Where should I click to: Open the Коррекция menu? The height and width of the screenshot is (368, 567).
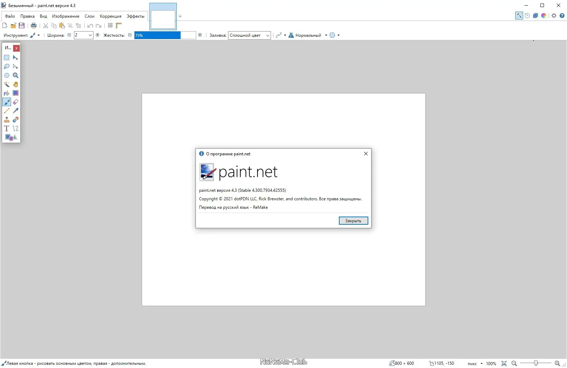tap(110, 16)
